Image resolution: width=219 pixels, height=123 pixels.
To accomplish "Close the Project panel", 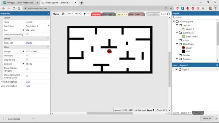I will coord(217,14).
